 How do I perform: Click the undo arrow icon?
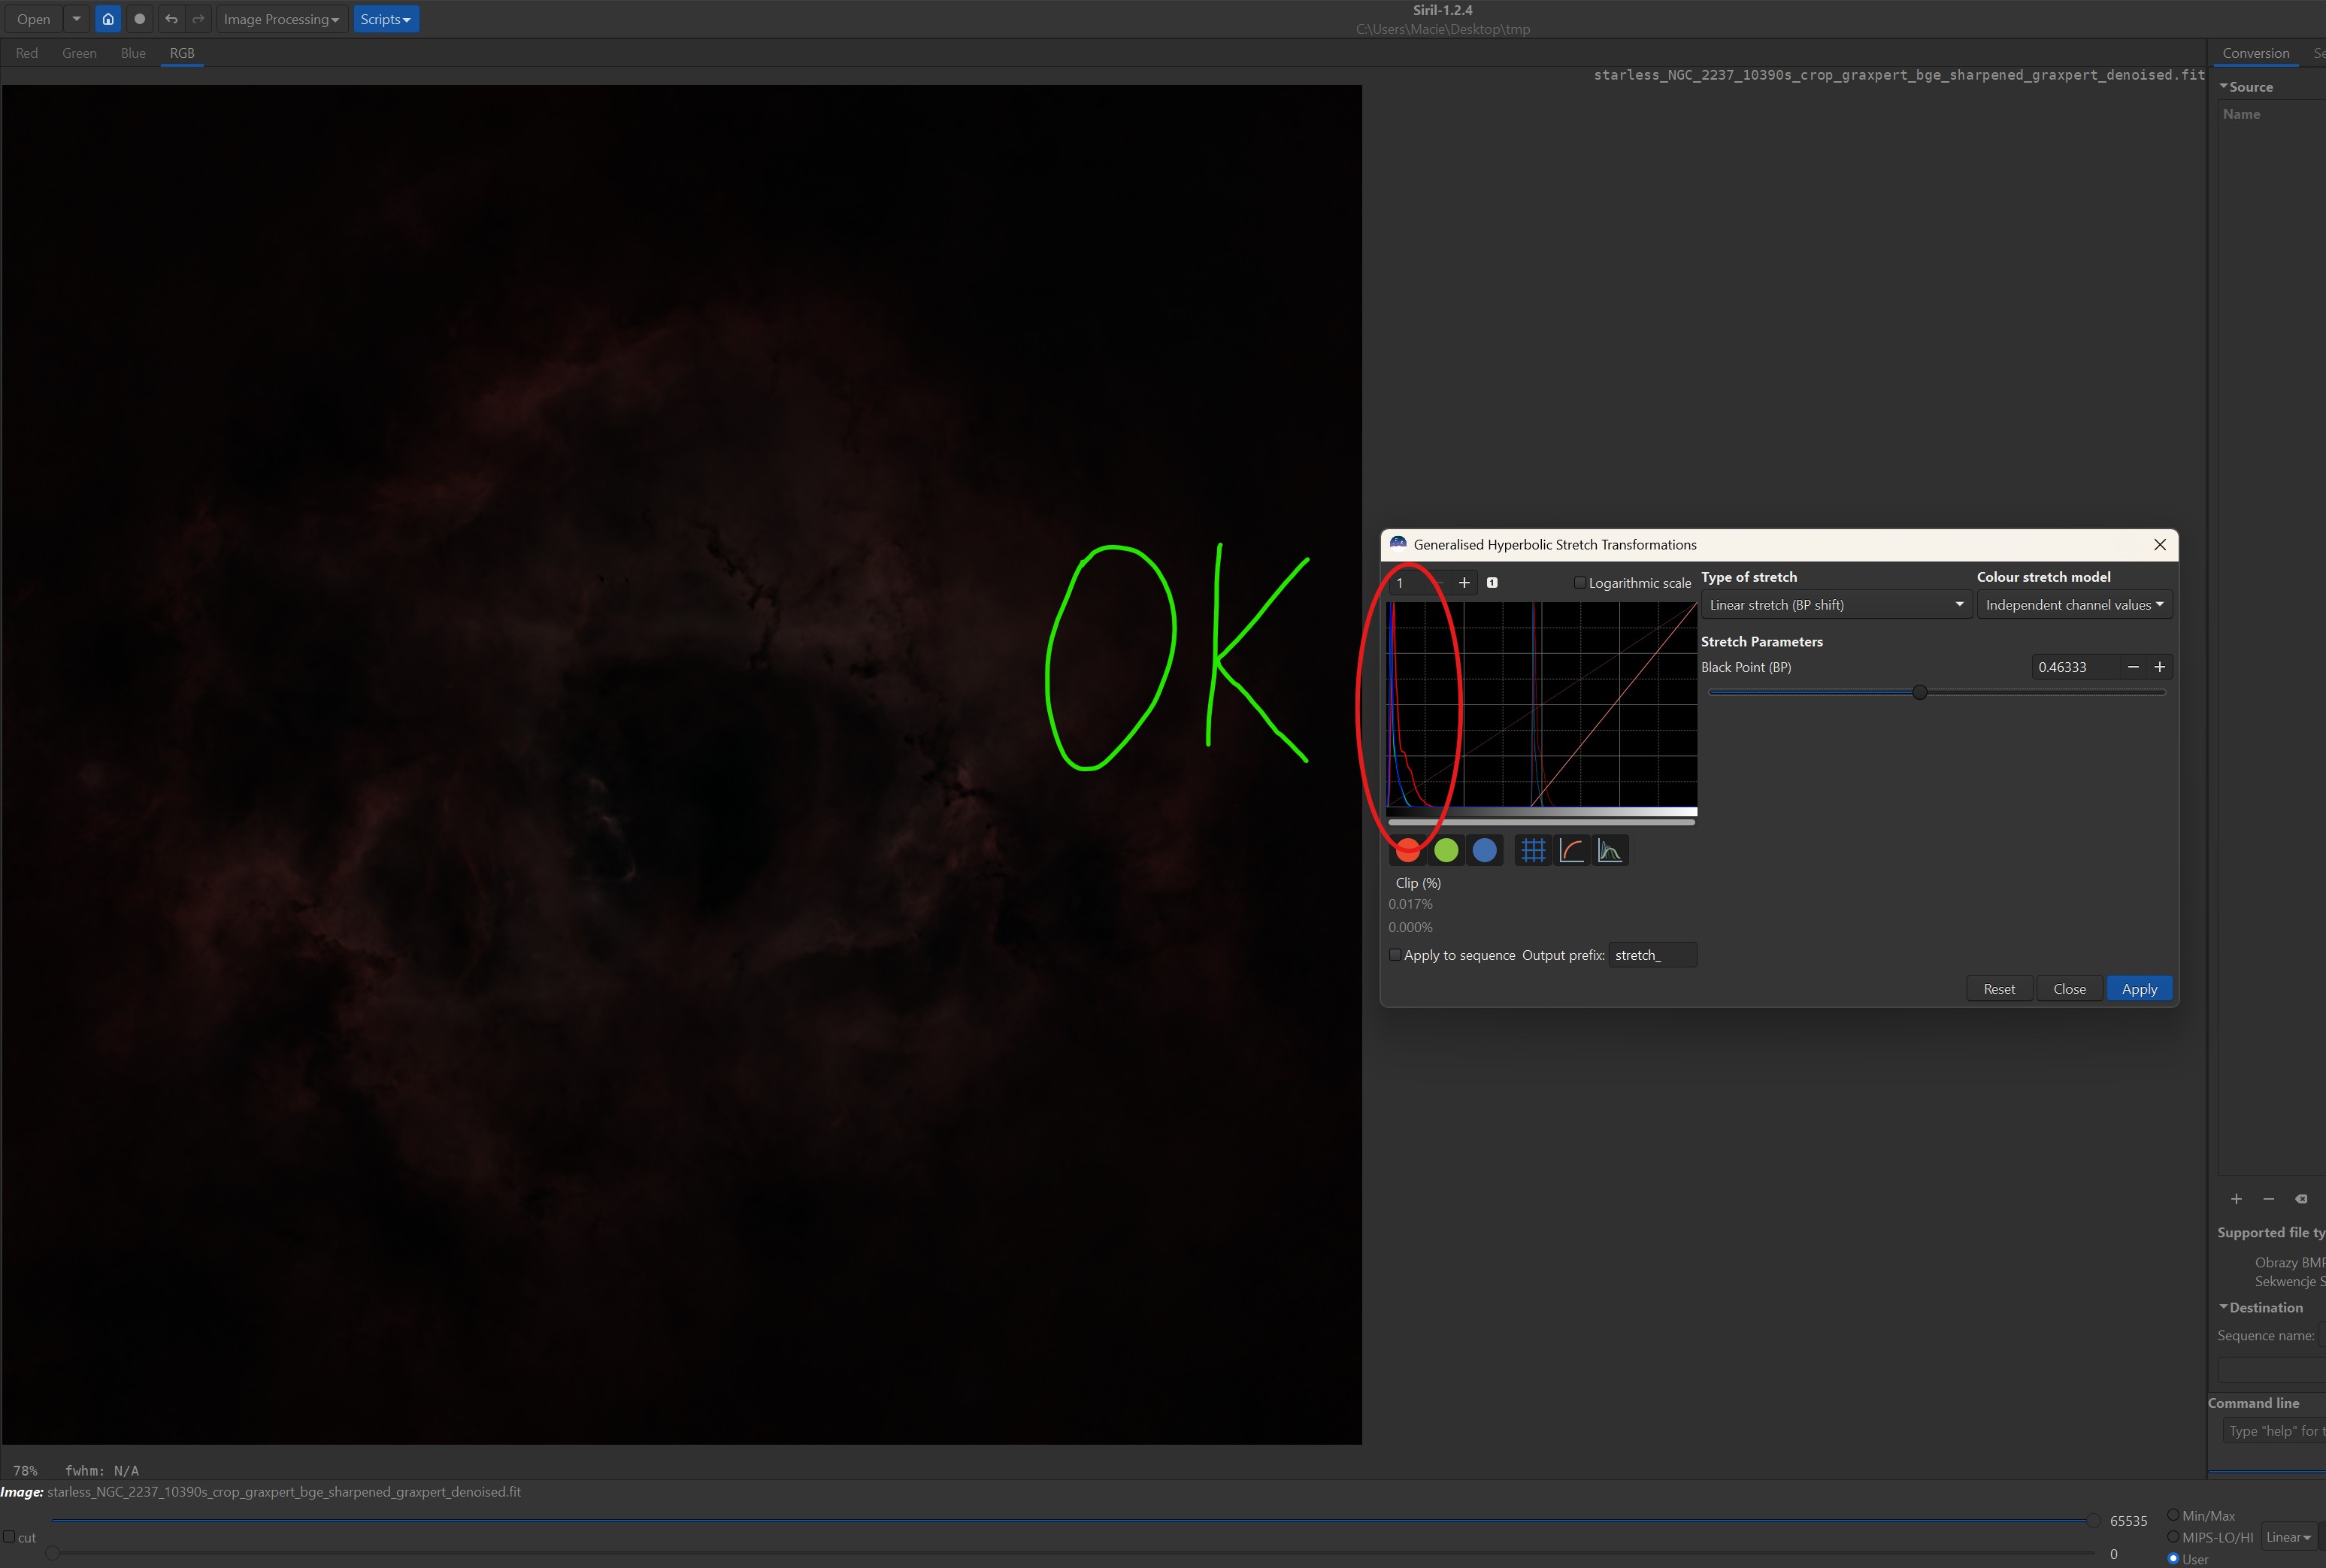coord(171,19)
